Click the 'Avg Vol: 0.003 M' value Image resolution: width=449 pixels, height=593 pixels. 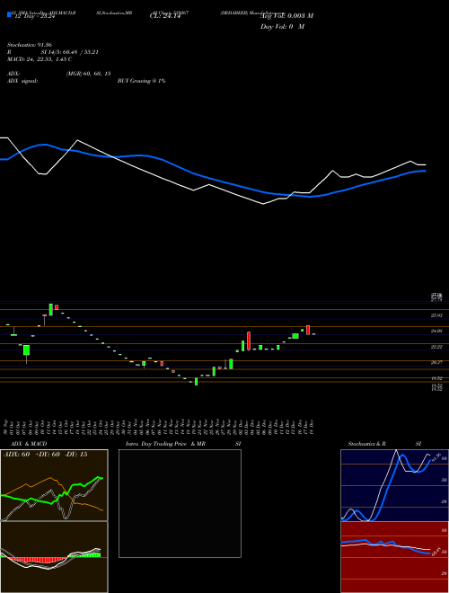286,16
